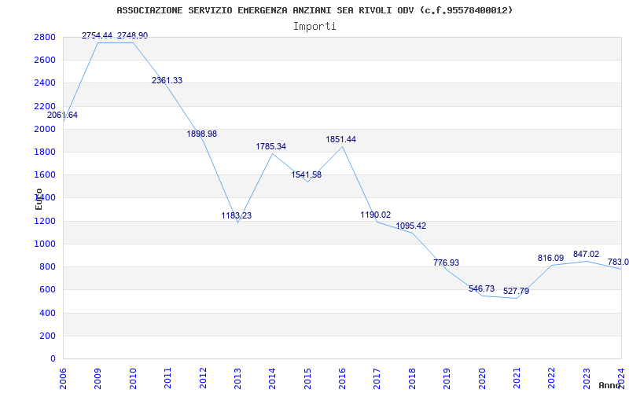The image size is (629, 393).
Task: Click the 1183.23 data label
Action: (x=237, y=215)
